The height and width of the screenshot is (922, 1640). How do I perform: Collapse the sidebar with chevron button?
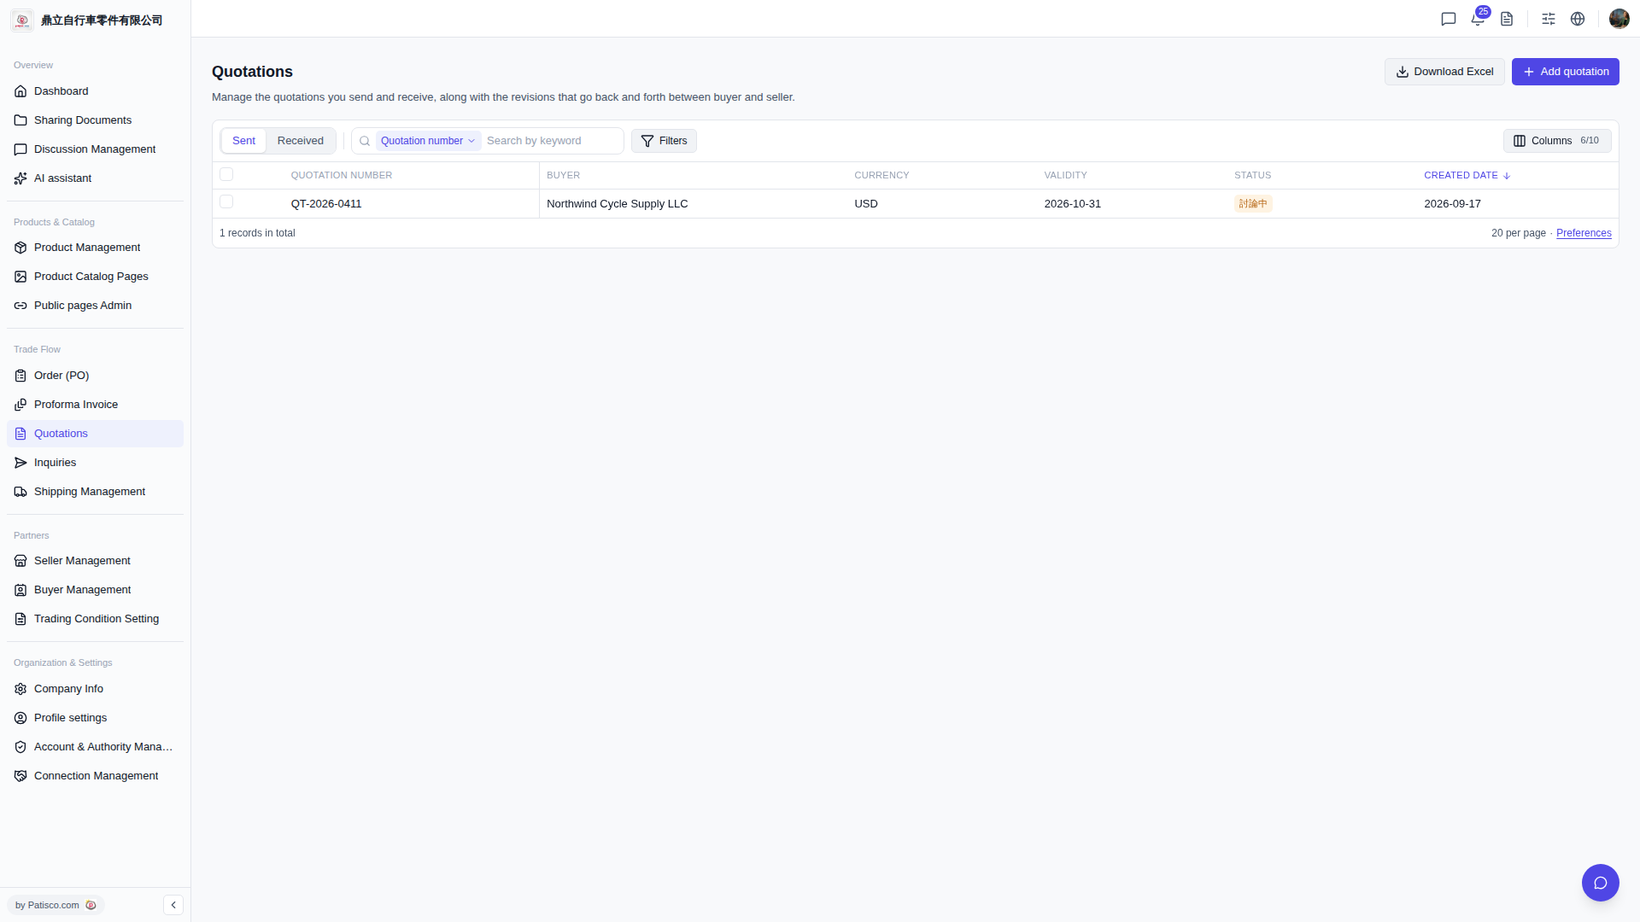pos(173,905)
